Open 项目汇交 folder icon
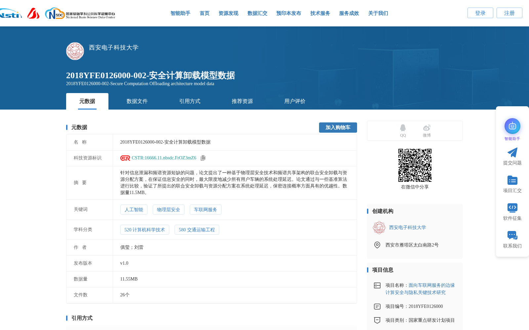This screenshot has height=330, width=529. coord(512,180)
